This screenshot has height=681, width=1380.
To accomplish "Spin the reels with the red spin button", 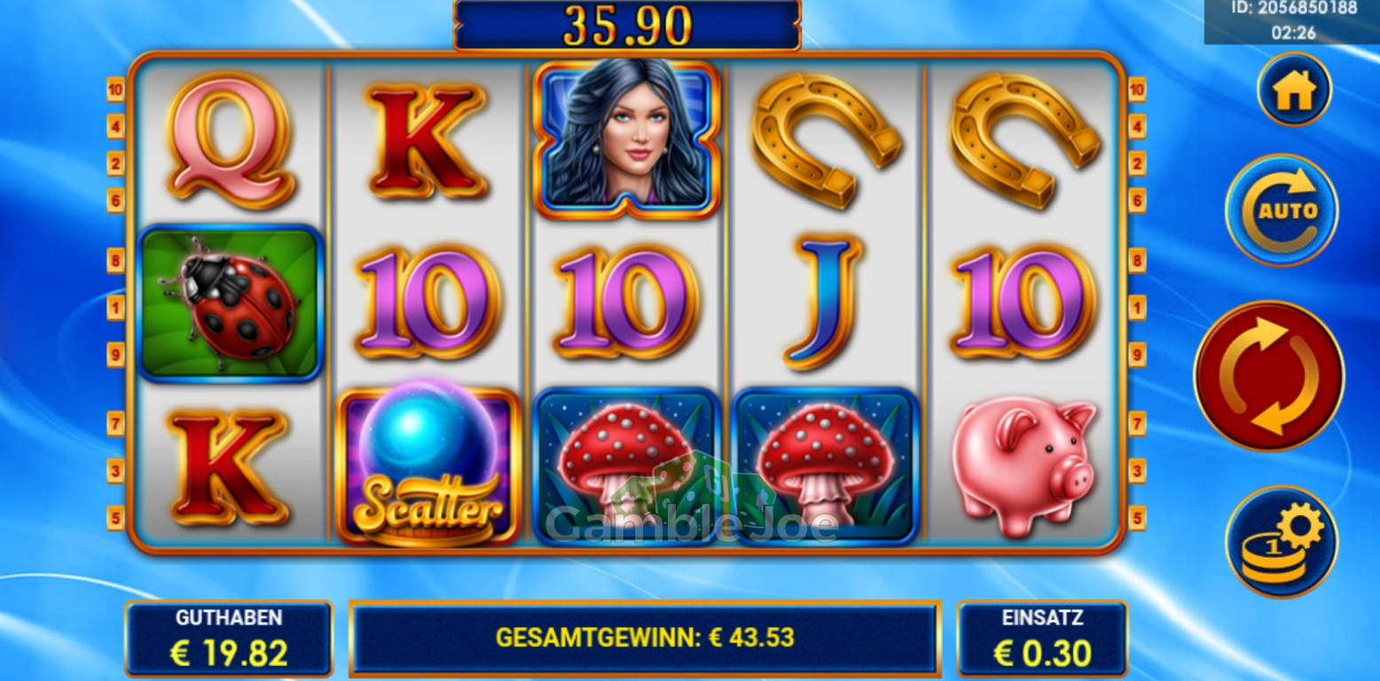I will [1269, 376].
